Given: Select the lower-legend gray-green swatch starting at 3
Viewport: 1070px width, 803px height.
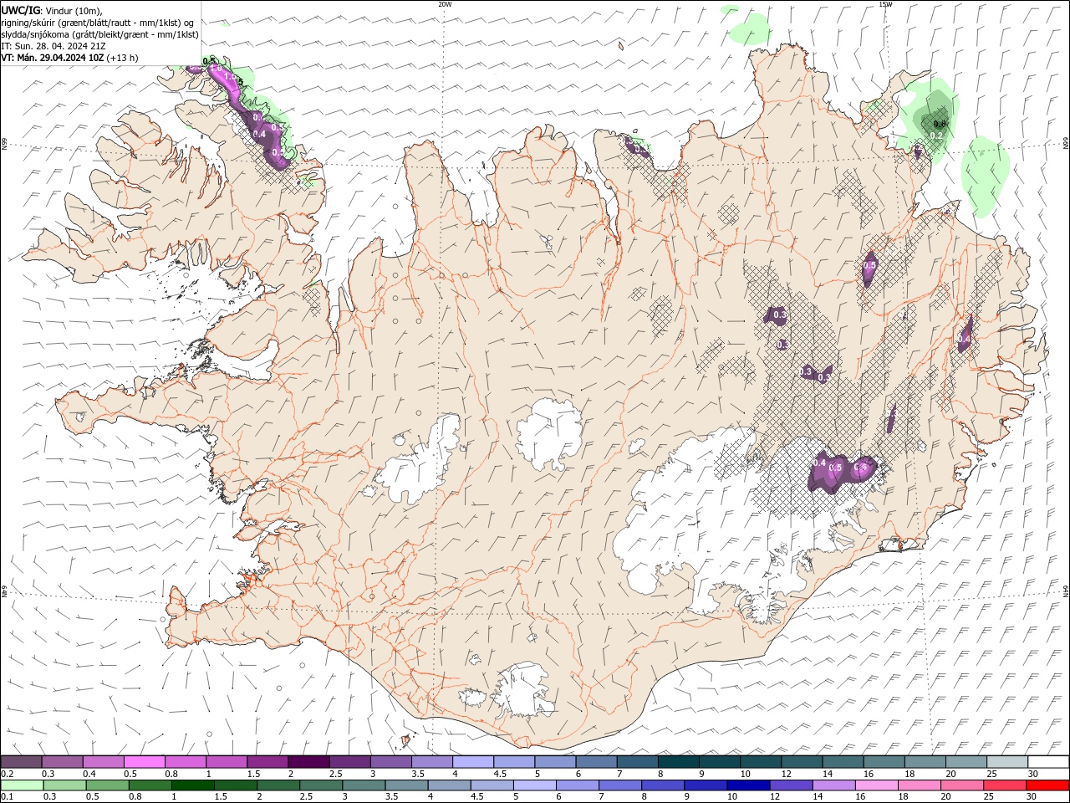Looking at the screenshot, I should 364,785.
